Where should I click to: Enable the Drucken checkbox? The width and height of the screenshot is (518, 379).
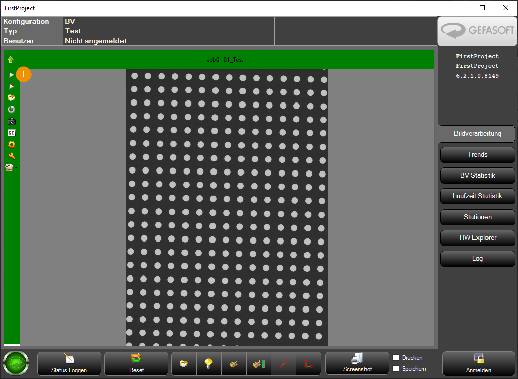[x=396, y=358]
